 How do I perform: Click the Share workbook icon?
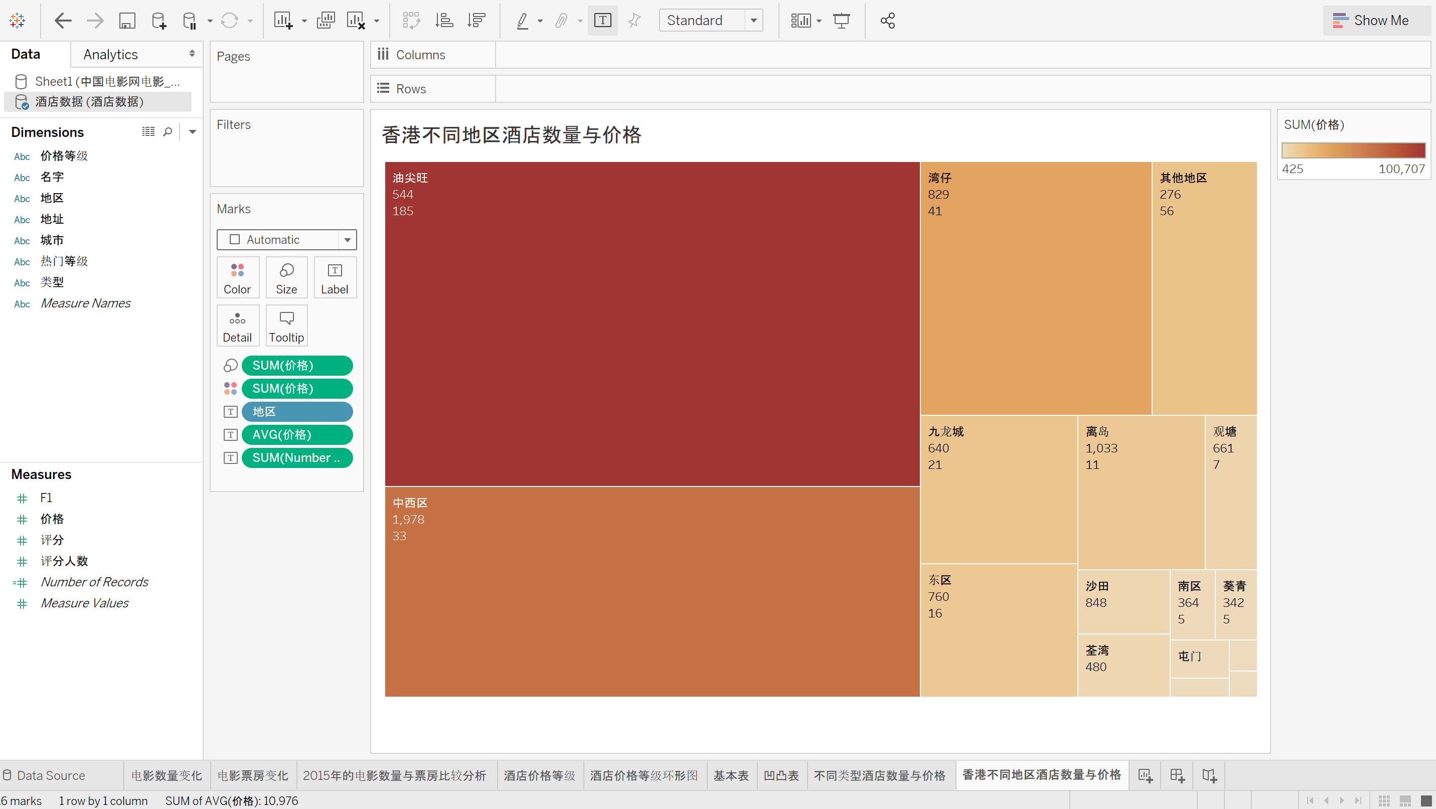coord(887,21)
